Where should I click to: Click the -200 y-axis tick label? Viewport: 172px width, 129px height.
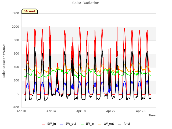pyautogui.click(x=16, y=107)
